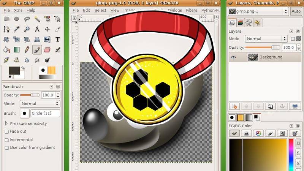Select the Shear tool
304x171 pixels.
click(x=27, y=40)
